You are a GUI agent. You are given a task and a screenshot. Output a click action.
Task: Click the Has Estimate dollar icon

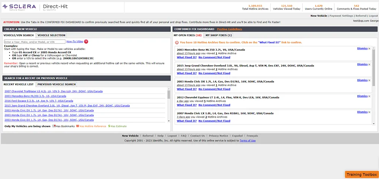[109, 126]
